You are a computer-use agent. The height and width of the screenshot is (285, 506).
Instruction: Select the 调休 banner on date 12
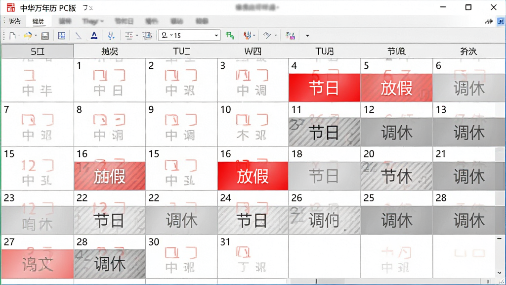397,132
